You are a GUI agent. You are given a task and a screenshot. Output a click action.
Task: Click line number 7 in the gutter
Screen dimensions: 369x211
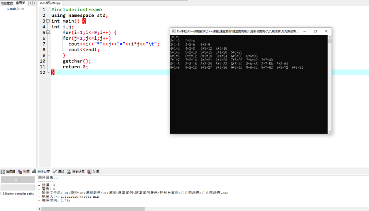44,44
